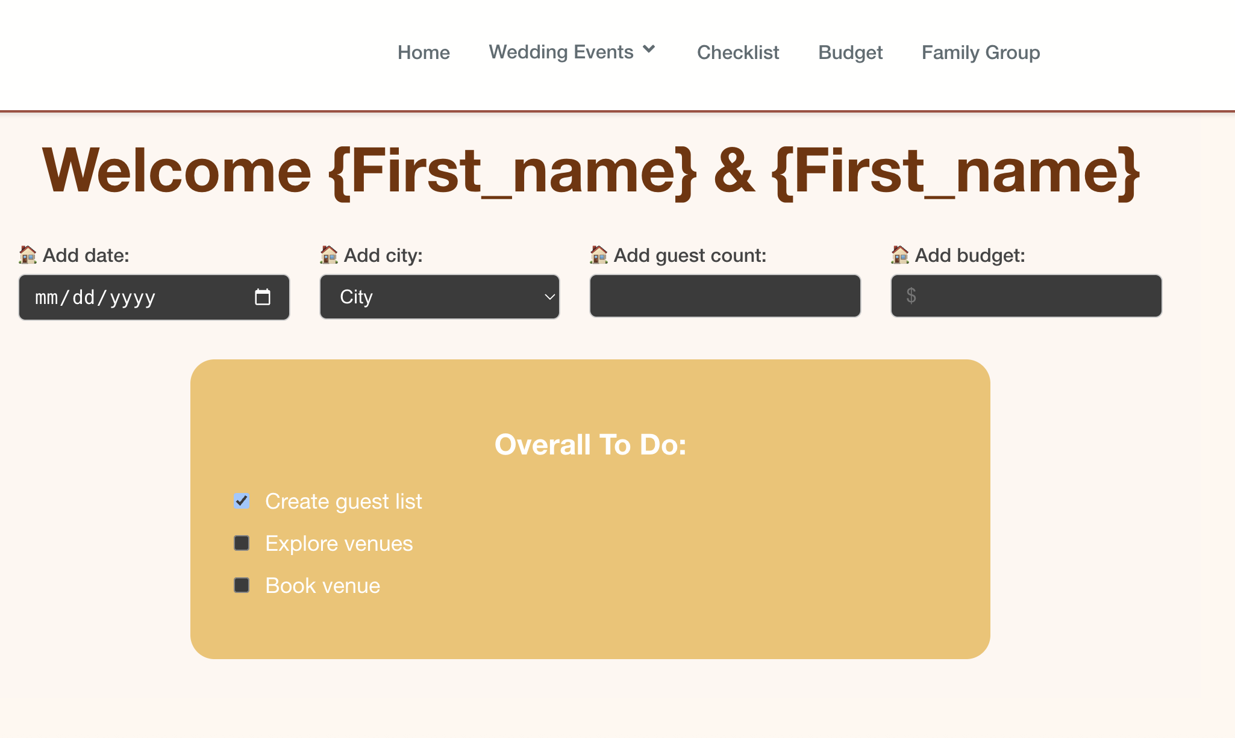This screenshot has height=738, width=1235.
Task: Open Family Group link
Action: (x=981, y=52)
